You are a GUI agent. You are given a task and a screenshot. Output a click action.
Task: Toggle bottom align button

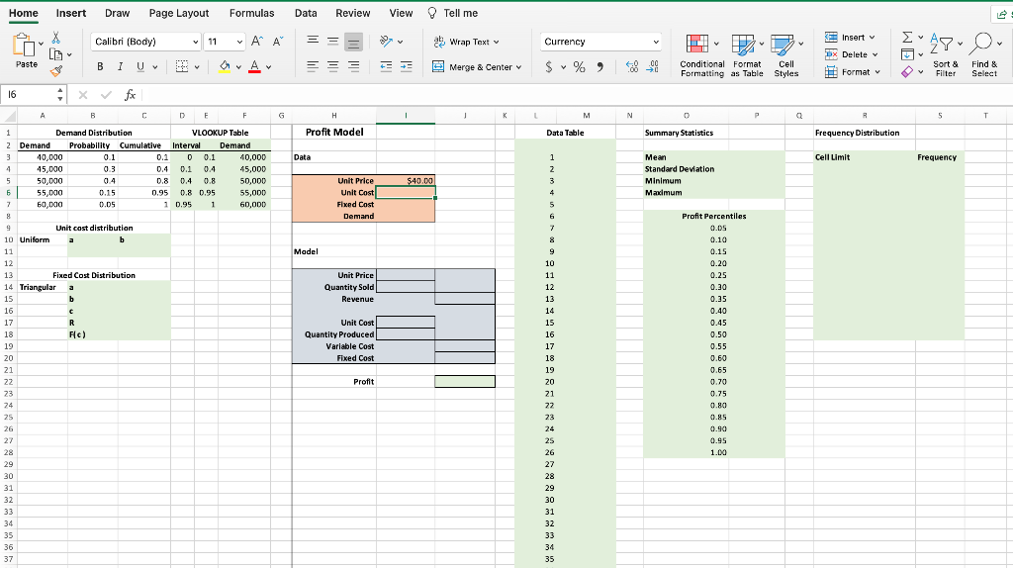click(x=353, y=42)
